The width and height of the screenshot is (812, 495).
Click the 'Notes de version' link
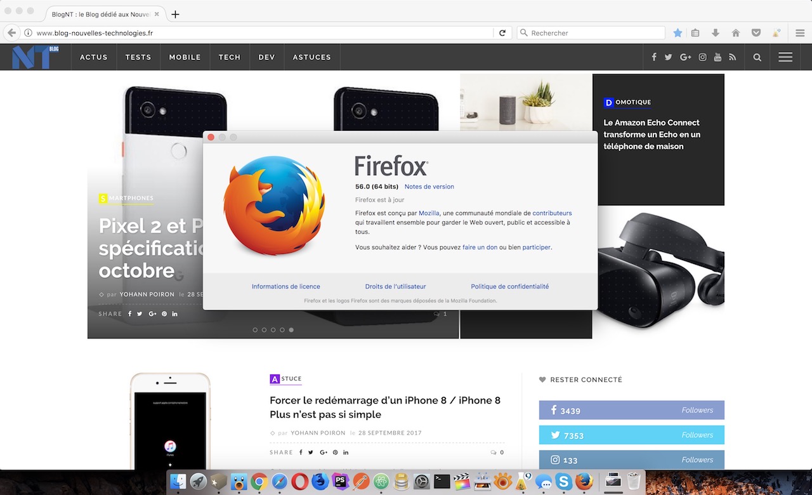429,187
